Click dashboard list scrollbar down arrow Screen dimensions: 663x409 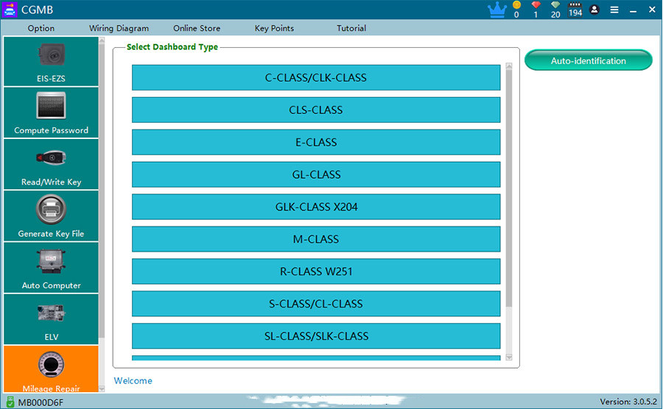tap(509, 357)
